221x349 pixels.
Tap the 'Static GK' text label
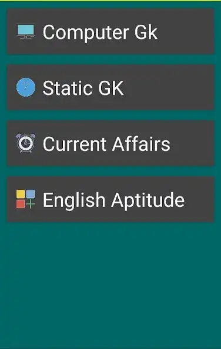tap(83, 88)
